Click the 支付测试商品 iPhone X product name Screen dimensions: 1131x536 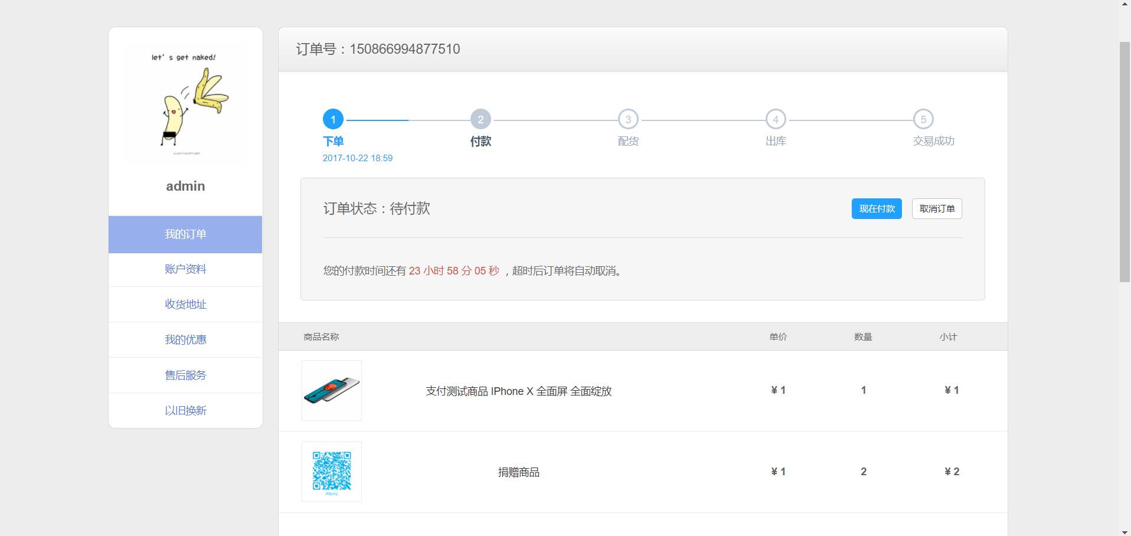[518, 391]
